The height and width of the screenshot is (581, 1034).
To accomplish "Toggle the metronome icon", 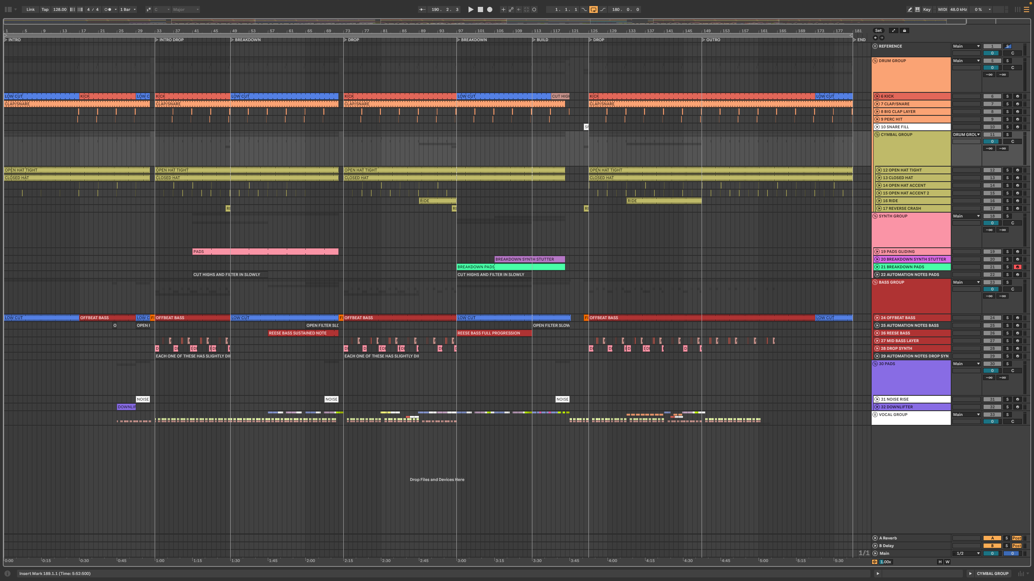I will (x=107, y=9).
